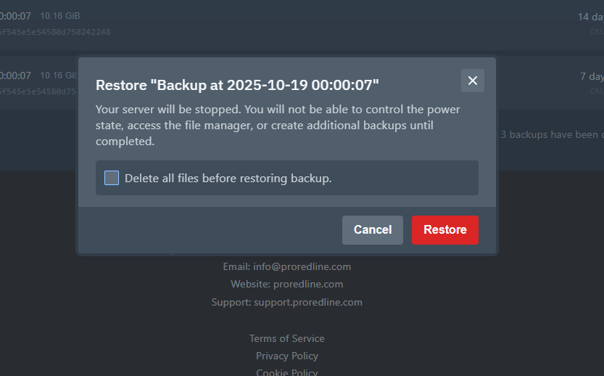The height and width of the screenshot is (376, 604).
Task: Click the 10.16 GiB size on the top backup
Action: click(60, 16)
